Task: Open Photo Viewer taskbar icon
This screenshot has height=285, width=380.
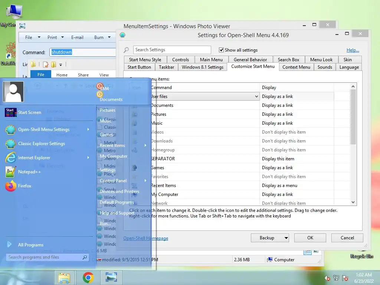Action: (x=111, y=277)
